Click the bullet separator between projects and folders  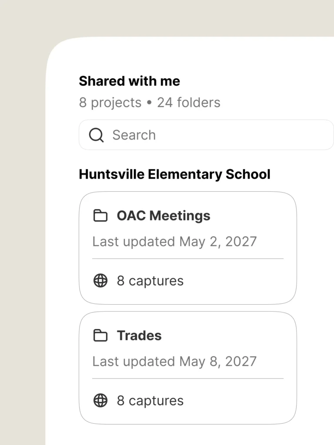(149, 103)
